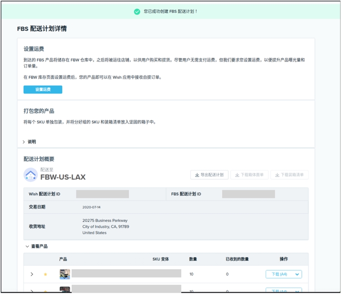Select the 2020-07-14 transaction date text

[91, 207]
